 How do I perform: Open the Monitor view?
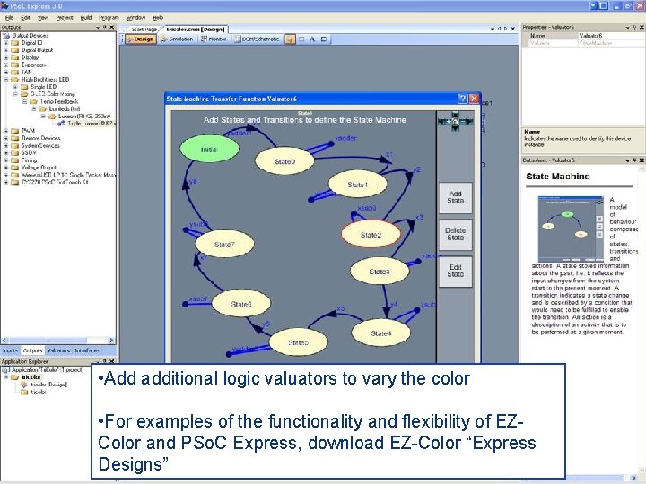point(214,39)
